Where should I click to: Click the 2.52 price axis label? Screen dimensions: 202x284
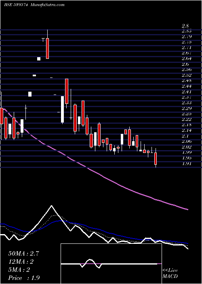(x=187, y=75)
